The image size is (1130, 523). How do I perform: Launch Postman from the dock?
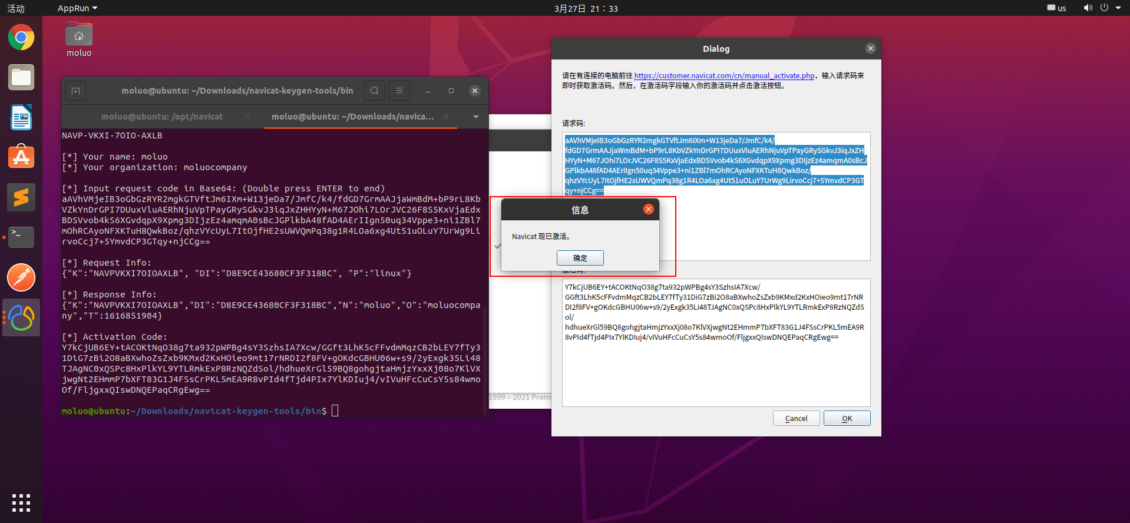pos(21,277)
